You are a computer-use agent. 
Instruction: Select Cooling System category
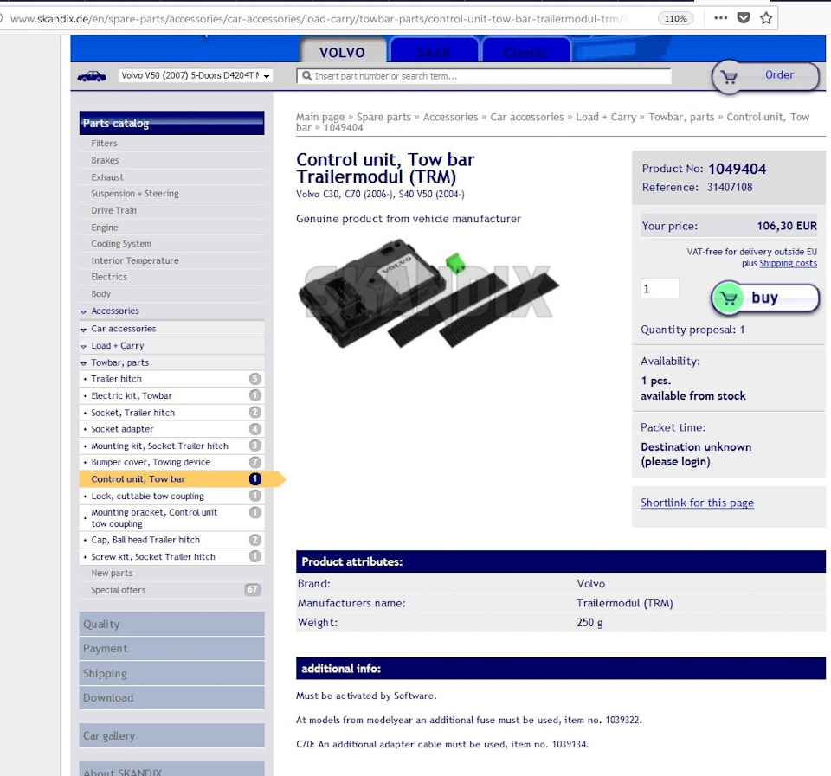[x=121, y=244]
